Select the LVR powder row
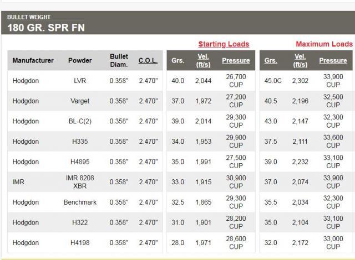 pyautogui.click(x=180, y=81)
